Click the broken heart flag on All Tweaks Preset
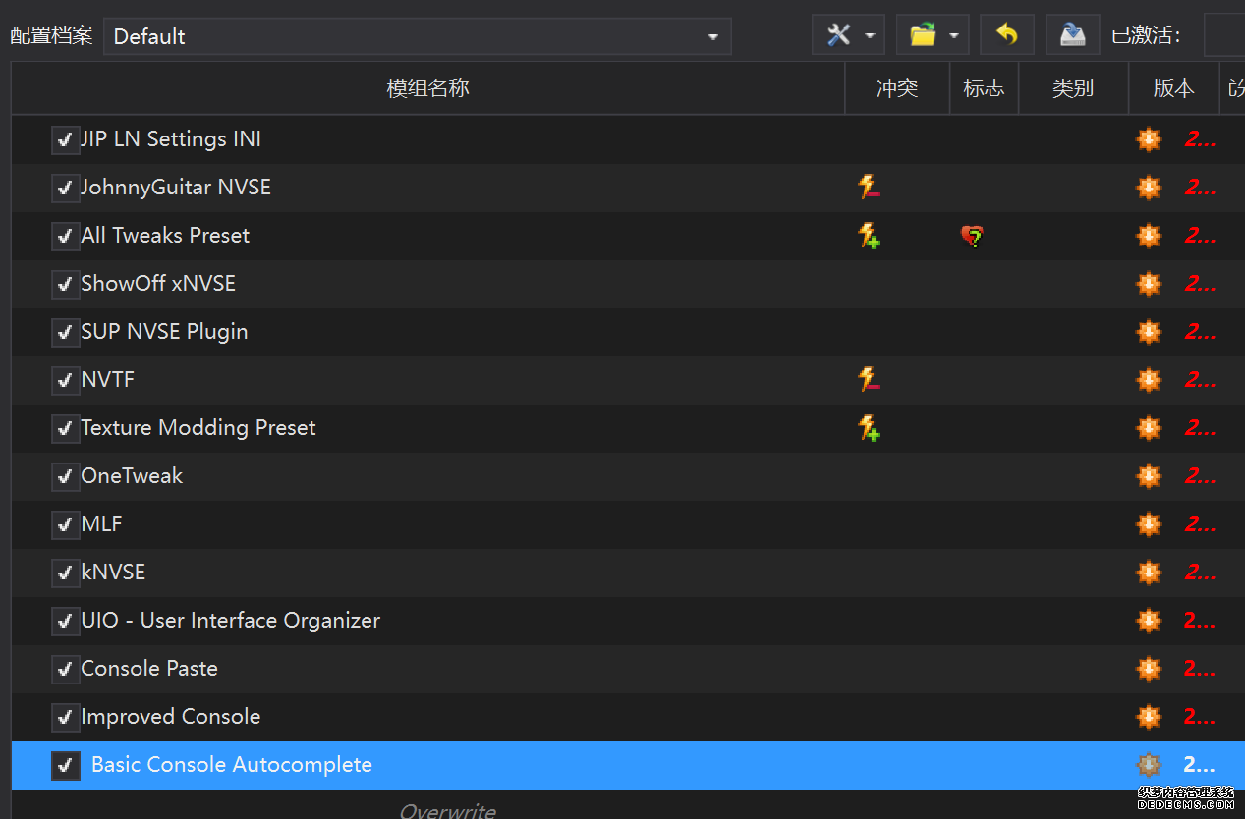 click(x=972, y=236)
